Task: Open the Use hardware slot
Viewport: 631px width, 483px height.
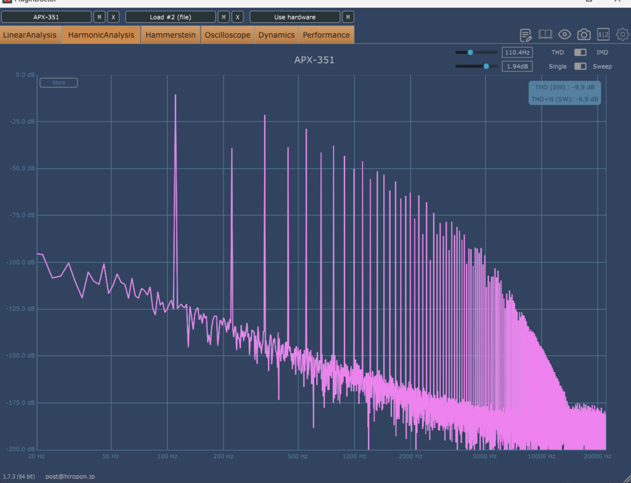Action: click(x=295, y=17)
